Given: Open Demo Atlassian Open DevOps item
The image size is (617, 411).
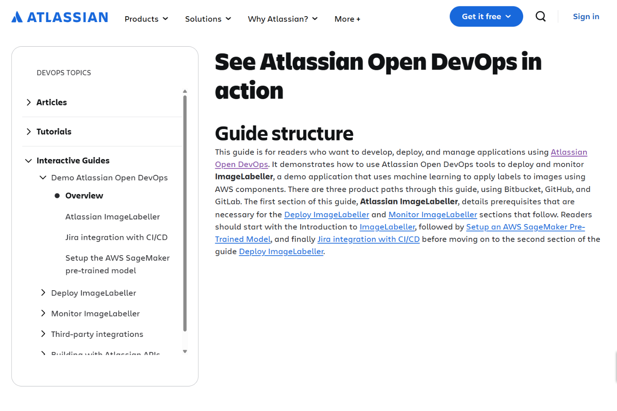Looking at the screenshot, I should (109, 178).
